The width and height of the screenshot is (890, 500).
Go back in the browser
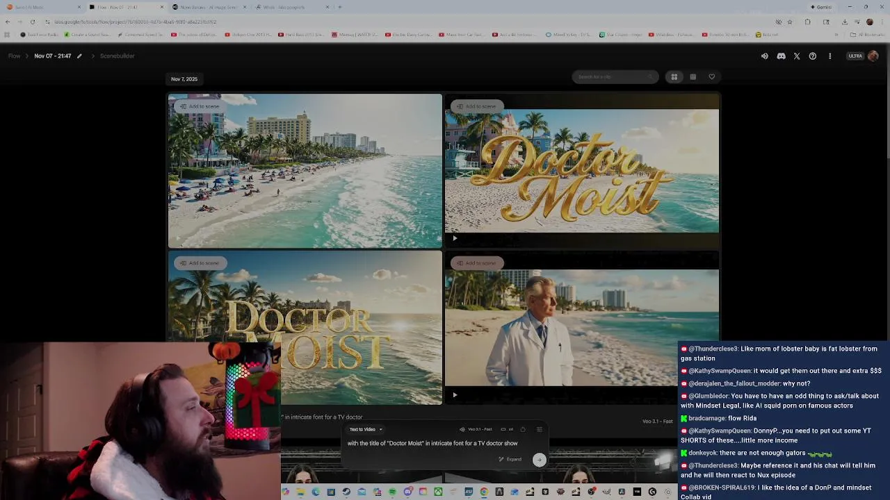7,22
